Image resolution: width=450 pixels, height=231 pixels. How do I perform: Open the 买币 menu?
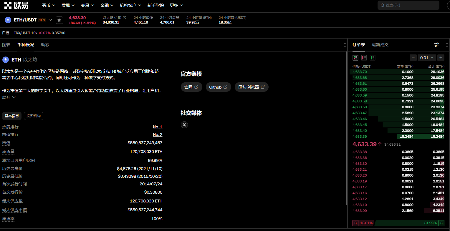pyautogui.click(x=49, y=5)
